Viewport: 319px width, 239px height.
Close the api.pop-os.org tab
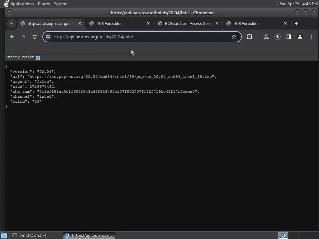[x=80, y=23]
